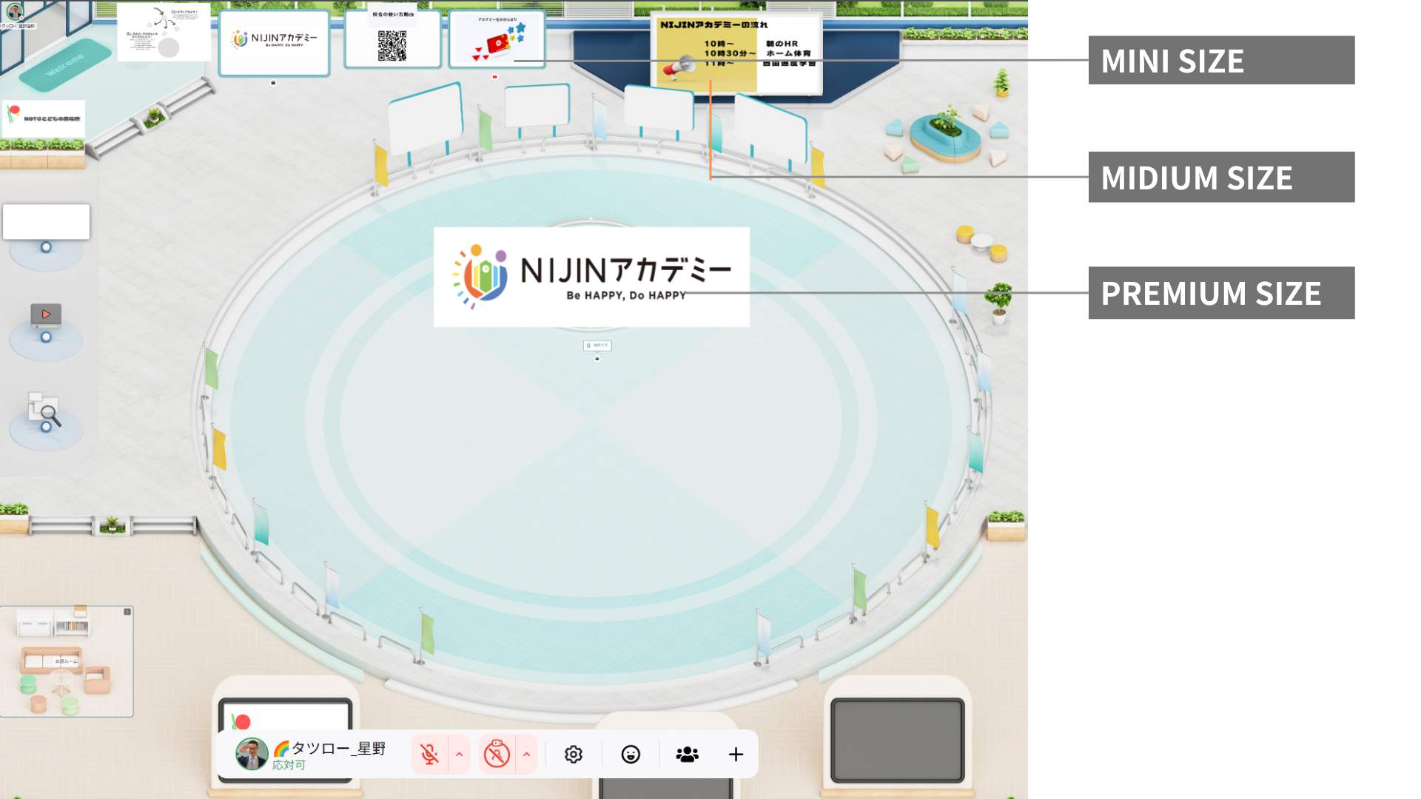
Task: Open the small NIJINアカデミー logo board
Action: click(x=274, y=42)
